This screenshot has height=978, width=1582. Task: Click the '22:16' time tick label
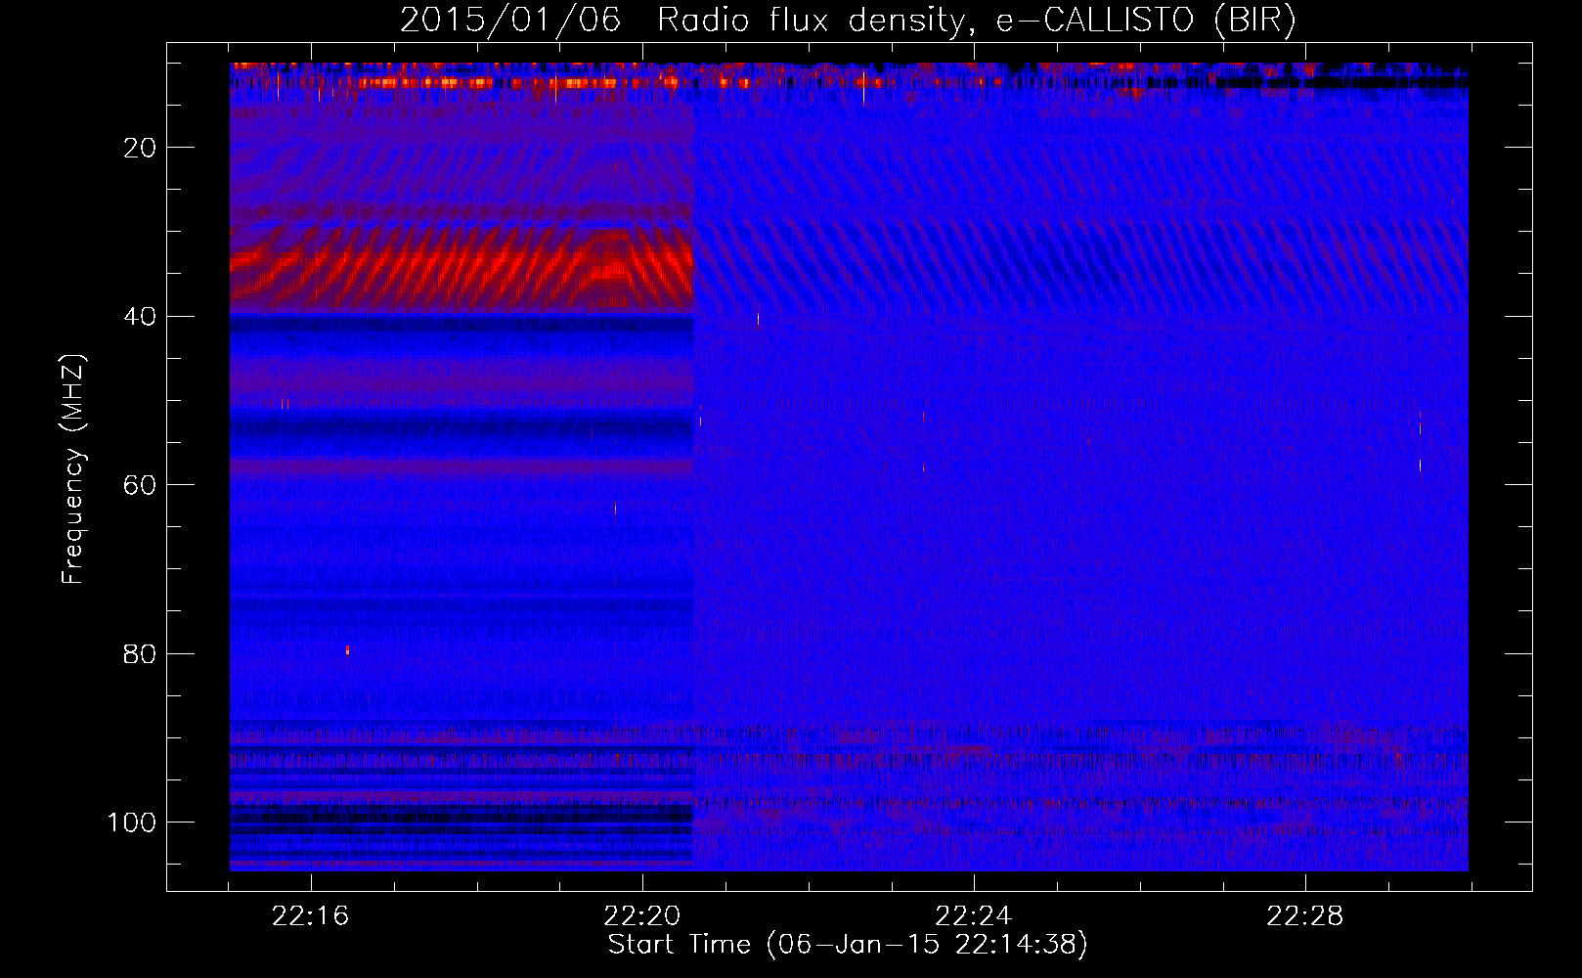pos(310,916)
